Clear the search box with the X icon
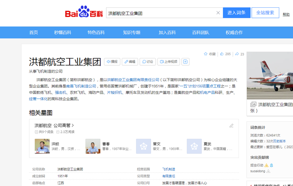The height and width of the screenshot is (186, 293). (x=218, y=13)
